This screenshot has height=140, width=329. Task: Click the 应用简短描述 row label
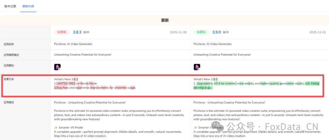click(x=11, y=55)
